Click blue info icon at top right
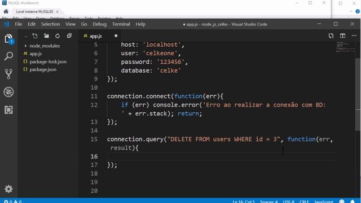This screenshot has height=203, width=361. pos(358,11)
